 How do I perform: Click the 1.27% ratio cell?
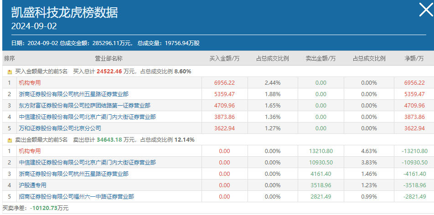point(273,128)
